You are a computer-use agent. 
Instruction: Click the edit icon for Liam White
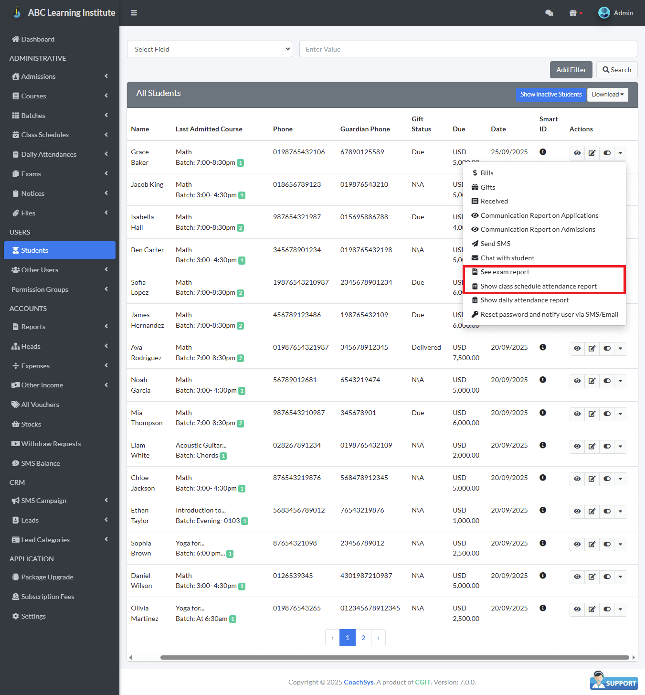pos(592,447)
